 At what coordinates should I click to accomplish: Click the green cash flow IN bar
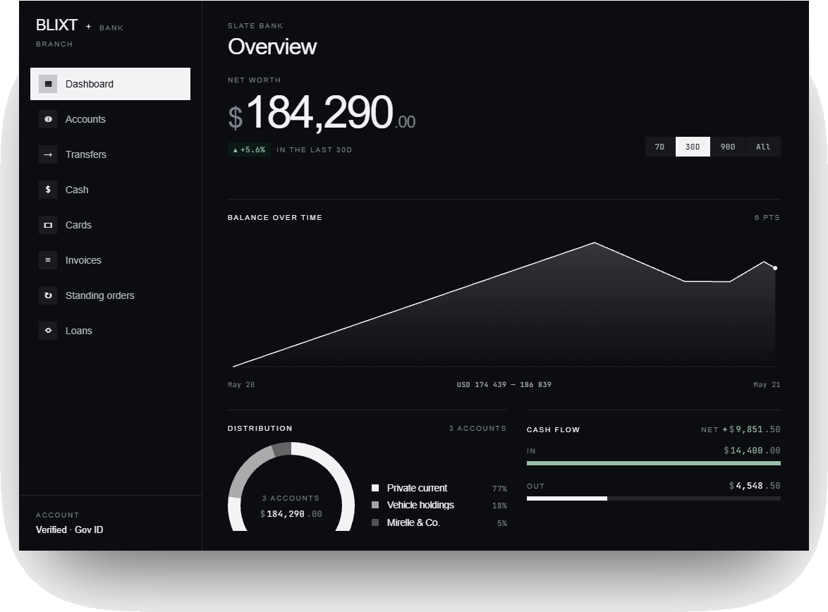(654, 463)
